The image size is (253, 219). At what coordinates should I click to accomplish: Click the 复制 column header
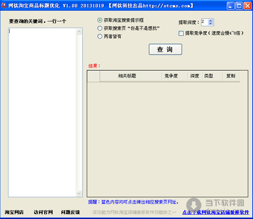pyautogui.click(x=231, y=76)
